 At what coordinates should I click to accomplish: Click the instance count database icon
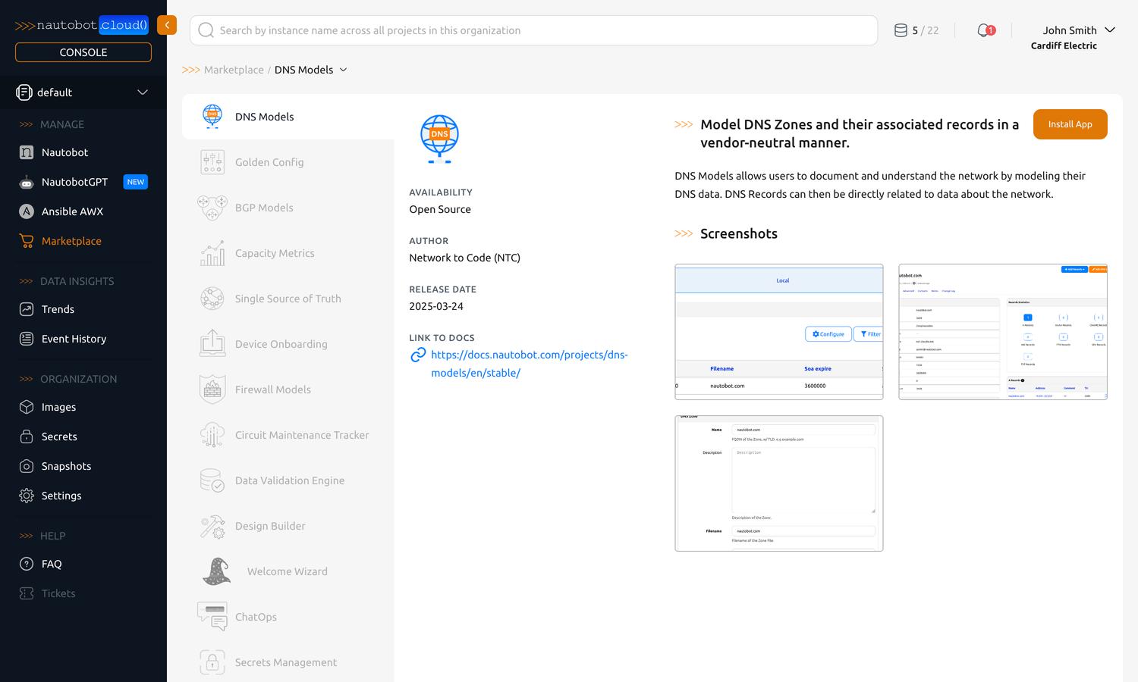[901, 30]
